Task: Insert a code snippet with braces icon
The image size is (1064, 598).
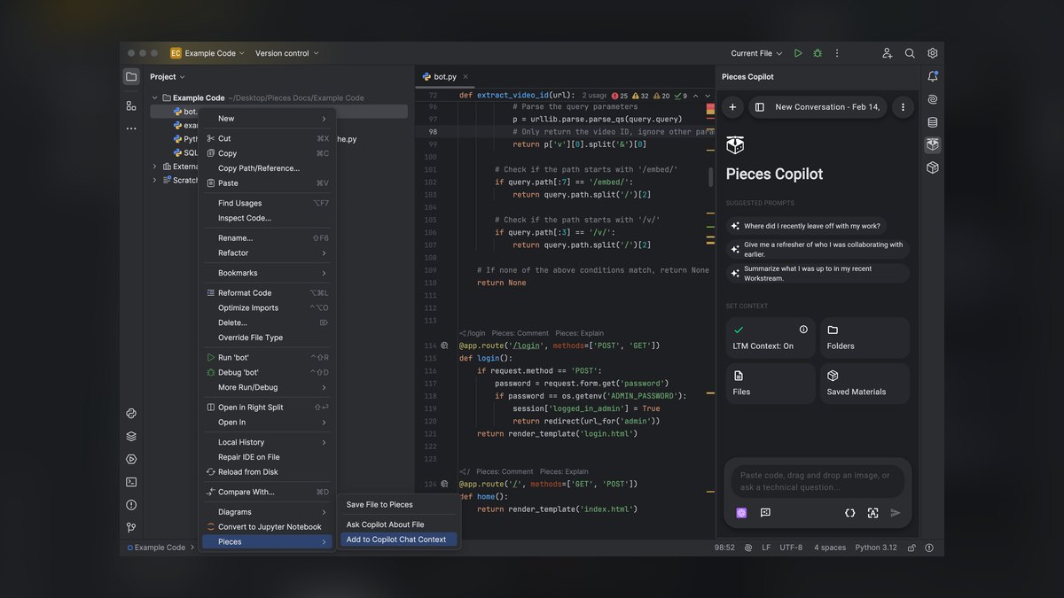Action: pos(849,513)
